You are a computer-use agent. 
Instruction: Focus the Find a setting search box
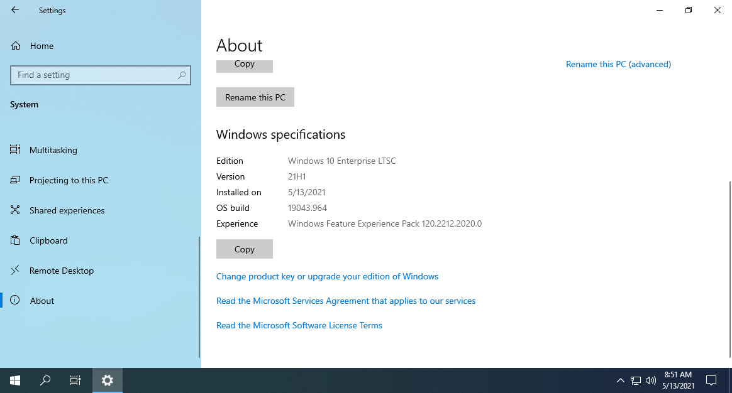pyautogui.click(x=101, y=75)
